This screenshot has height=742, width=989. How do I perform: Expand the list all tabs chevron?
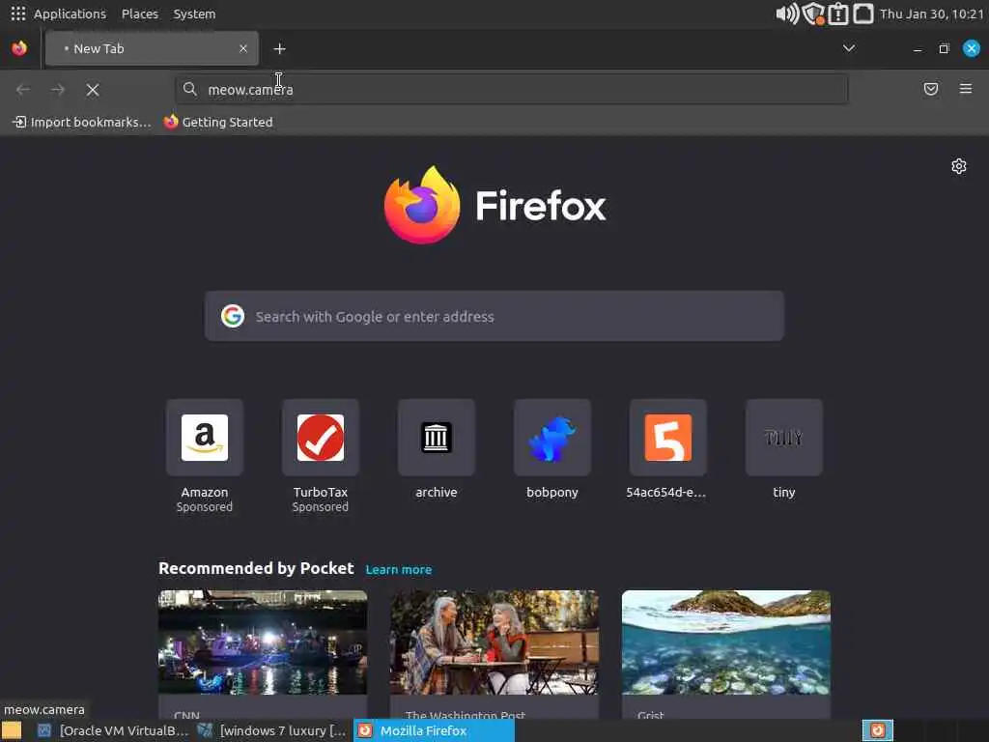click(849, 48)
